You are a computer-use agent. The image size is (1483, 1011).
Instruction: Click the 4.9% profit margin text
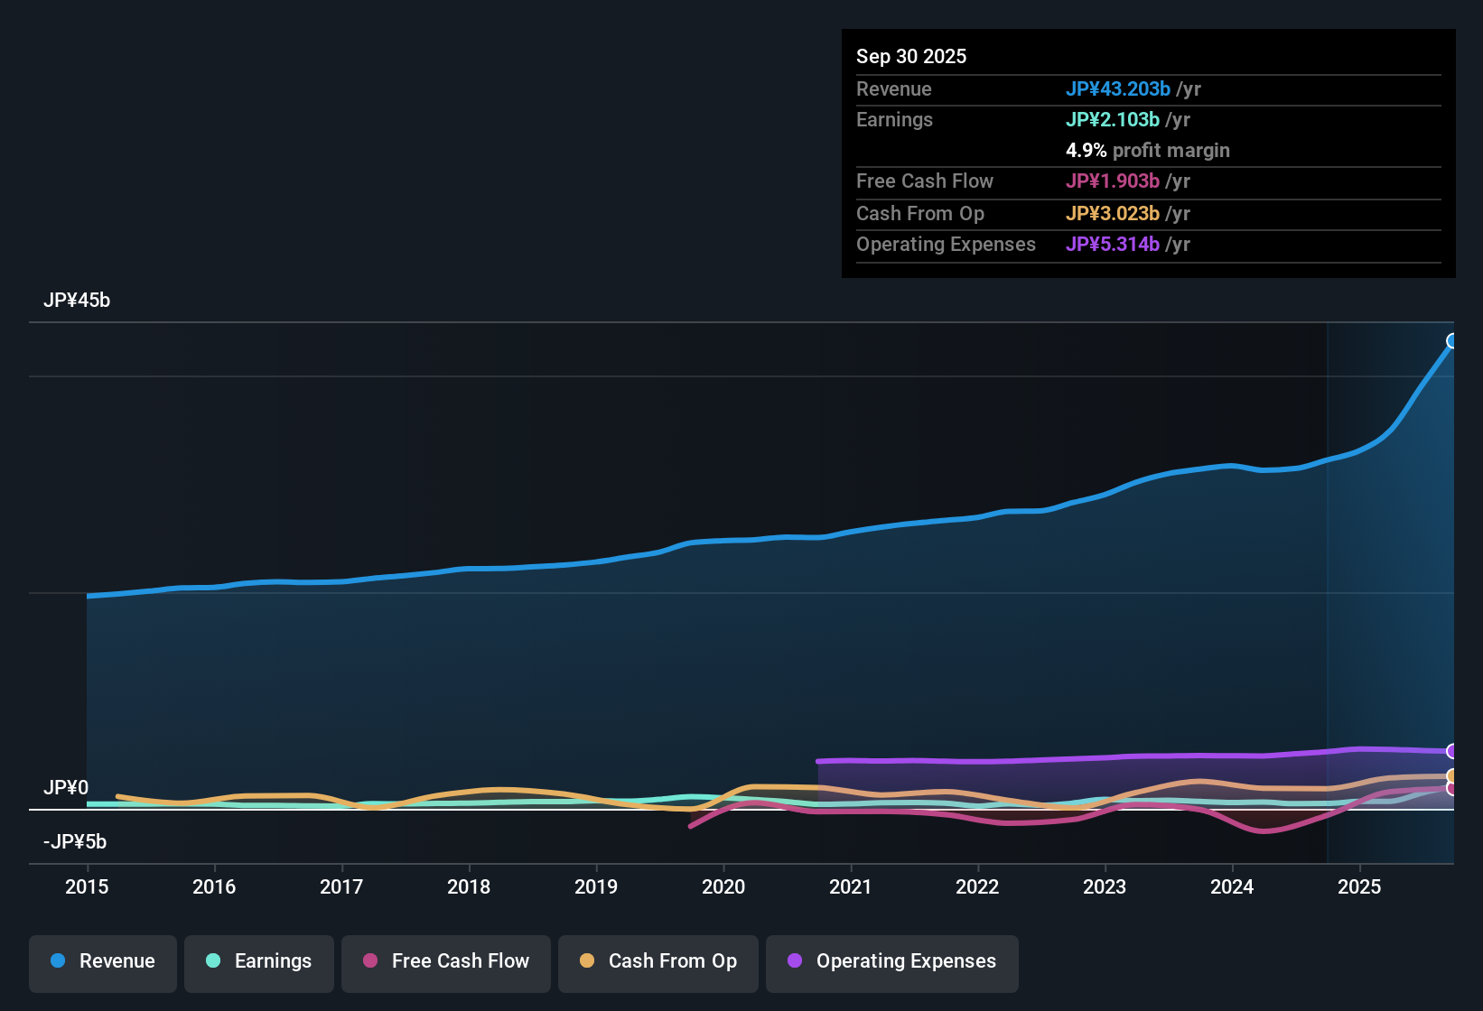click(1147, 151)
